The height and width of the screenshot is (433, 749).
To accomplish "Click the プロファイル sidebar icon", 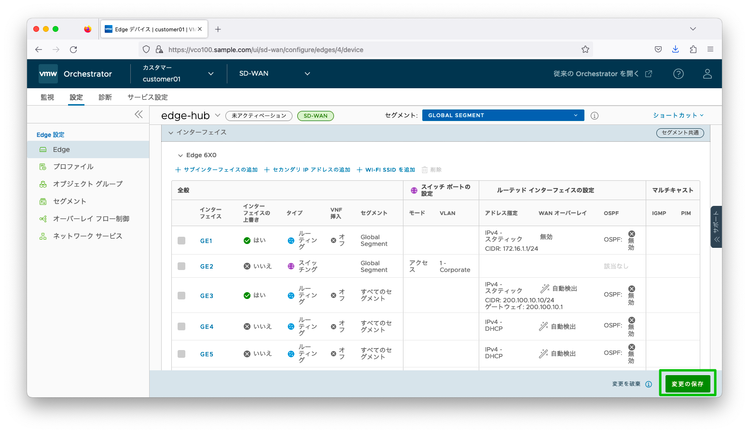I will click(x=43, y=167).
